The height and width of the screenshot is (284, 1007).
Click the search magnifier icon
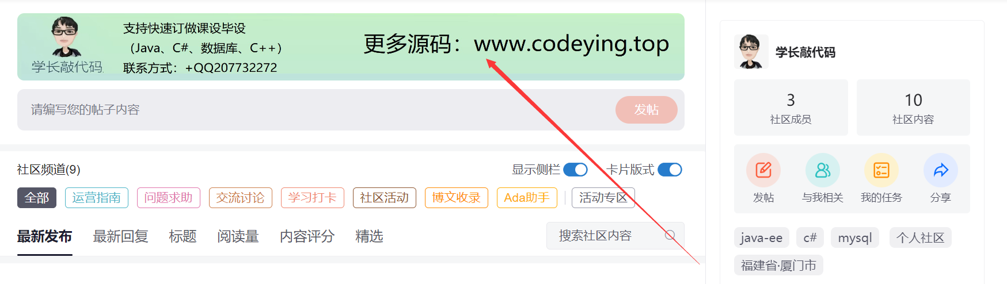(670, 235)
